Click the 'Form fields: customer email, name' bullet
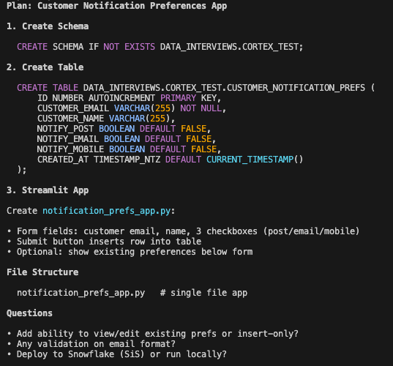 (184, 231)
